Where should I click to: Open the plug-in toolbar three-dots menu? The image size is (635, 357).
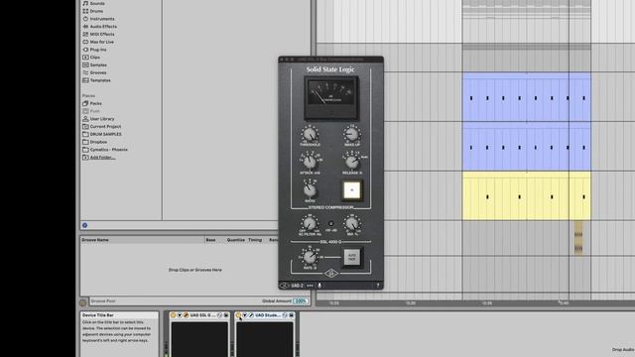point(310,286)
